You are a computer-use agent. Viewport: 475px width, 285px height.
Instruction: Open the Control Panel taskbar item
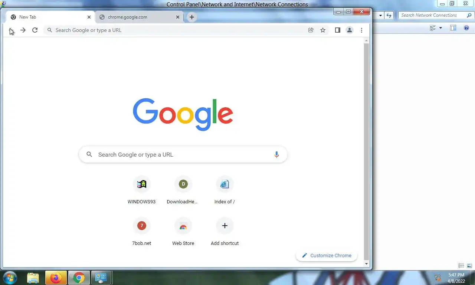(101, 278)
